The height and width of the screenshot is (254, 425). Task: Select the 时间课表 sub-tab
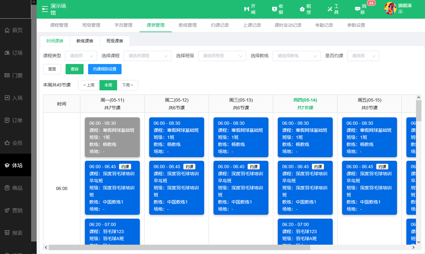(55, 41)
